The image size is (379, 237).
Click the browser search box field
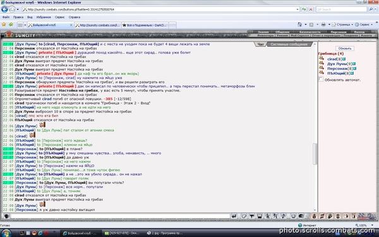tap(341, 9)
